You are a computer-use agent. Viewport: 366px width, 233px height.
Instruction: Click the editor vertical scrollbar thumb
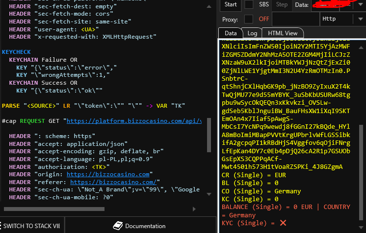[x=209, y=135]
